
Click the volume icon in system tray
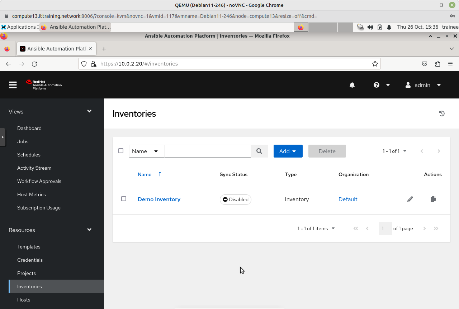tap(370, 27)
